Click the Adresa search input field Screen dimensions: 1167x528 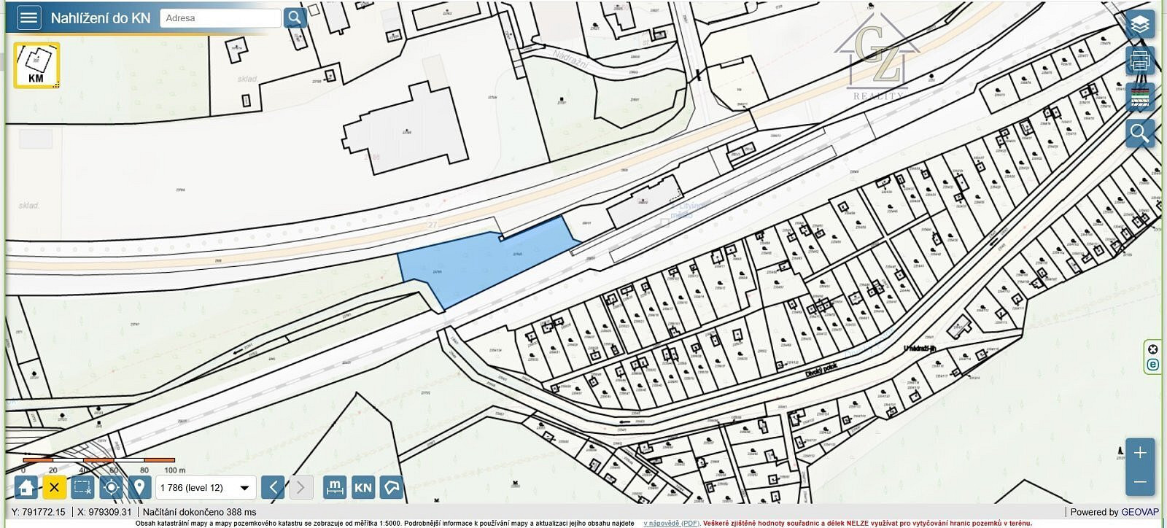point(221,18)
